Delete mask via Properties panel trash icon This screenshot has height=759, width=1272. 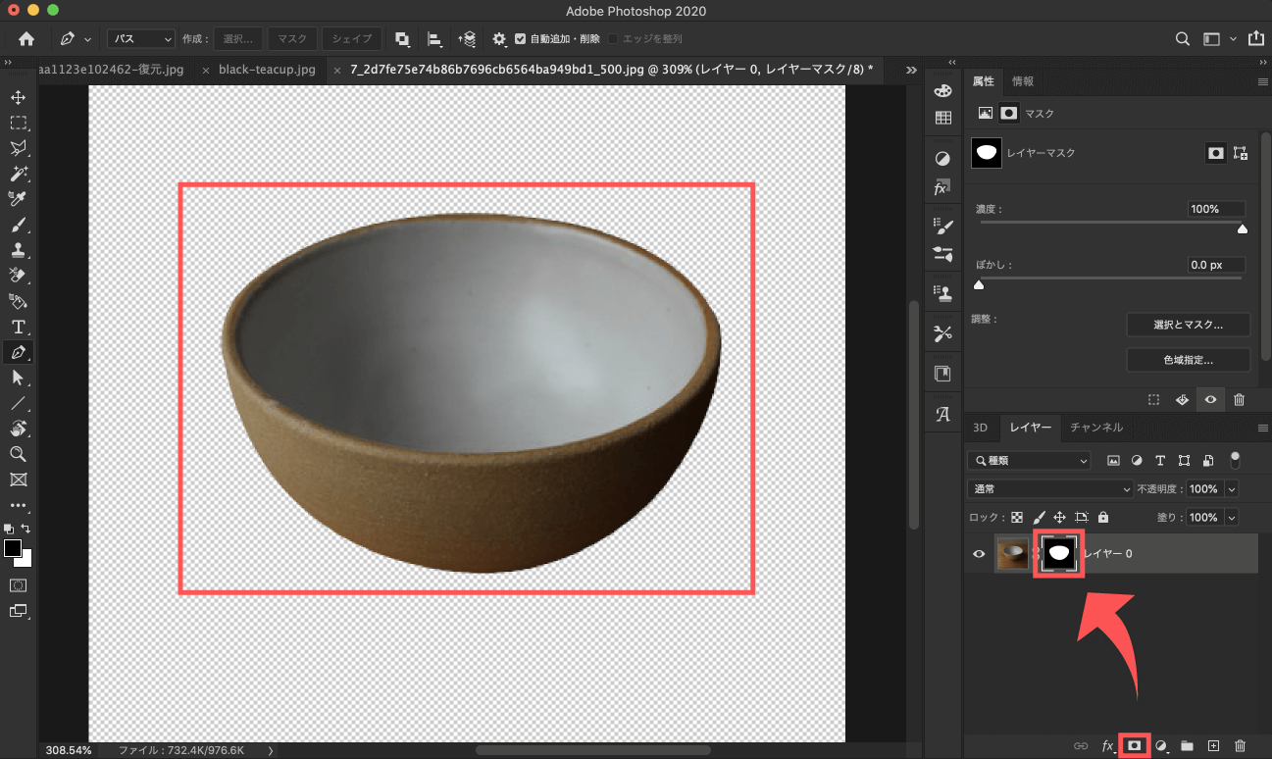[x=1240, y=399]
